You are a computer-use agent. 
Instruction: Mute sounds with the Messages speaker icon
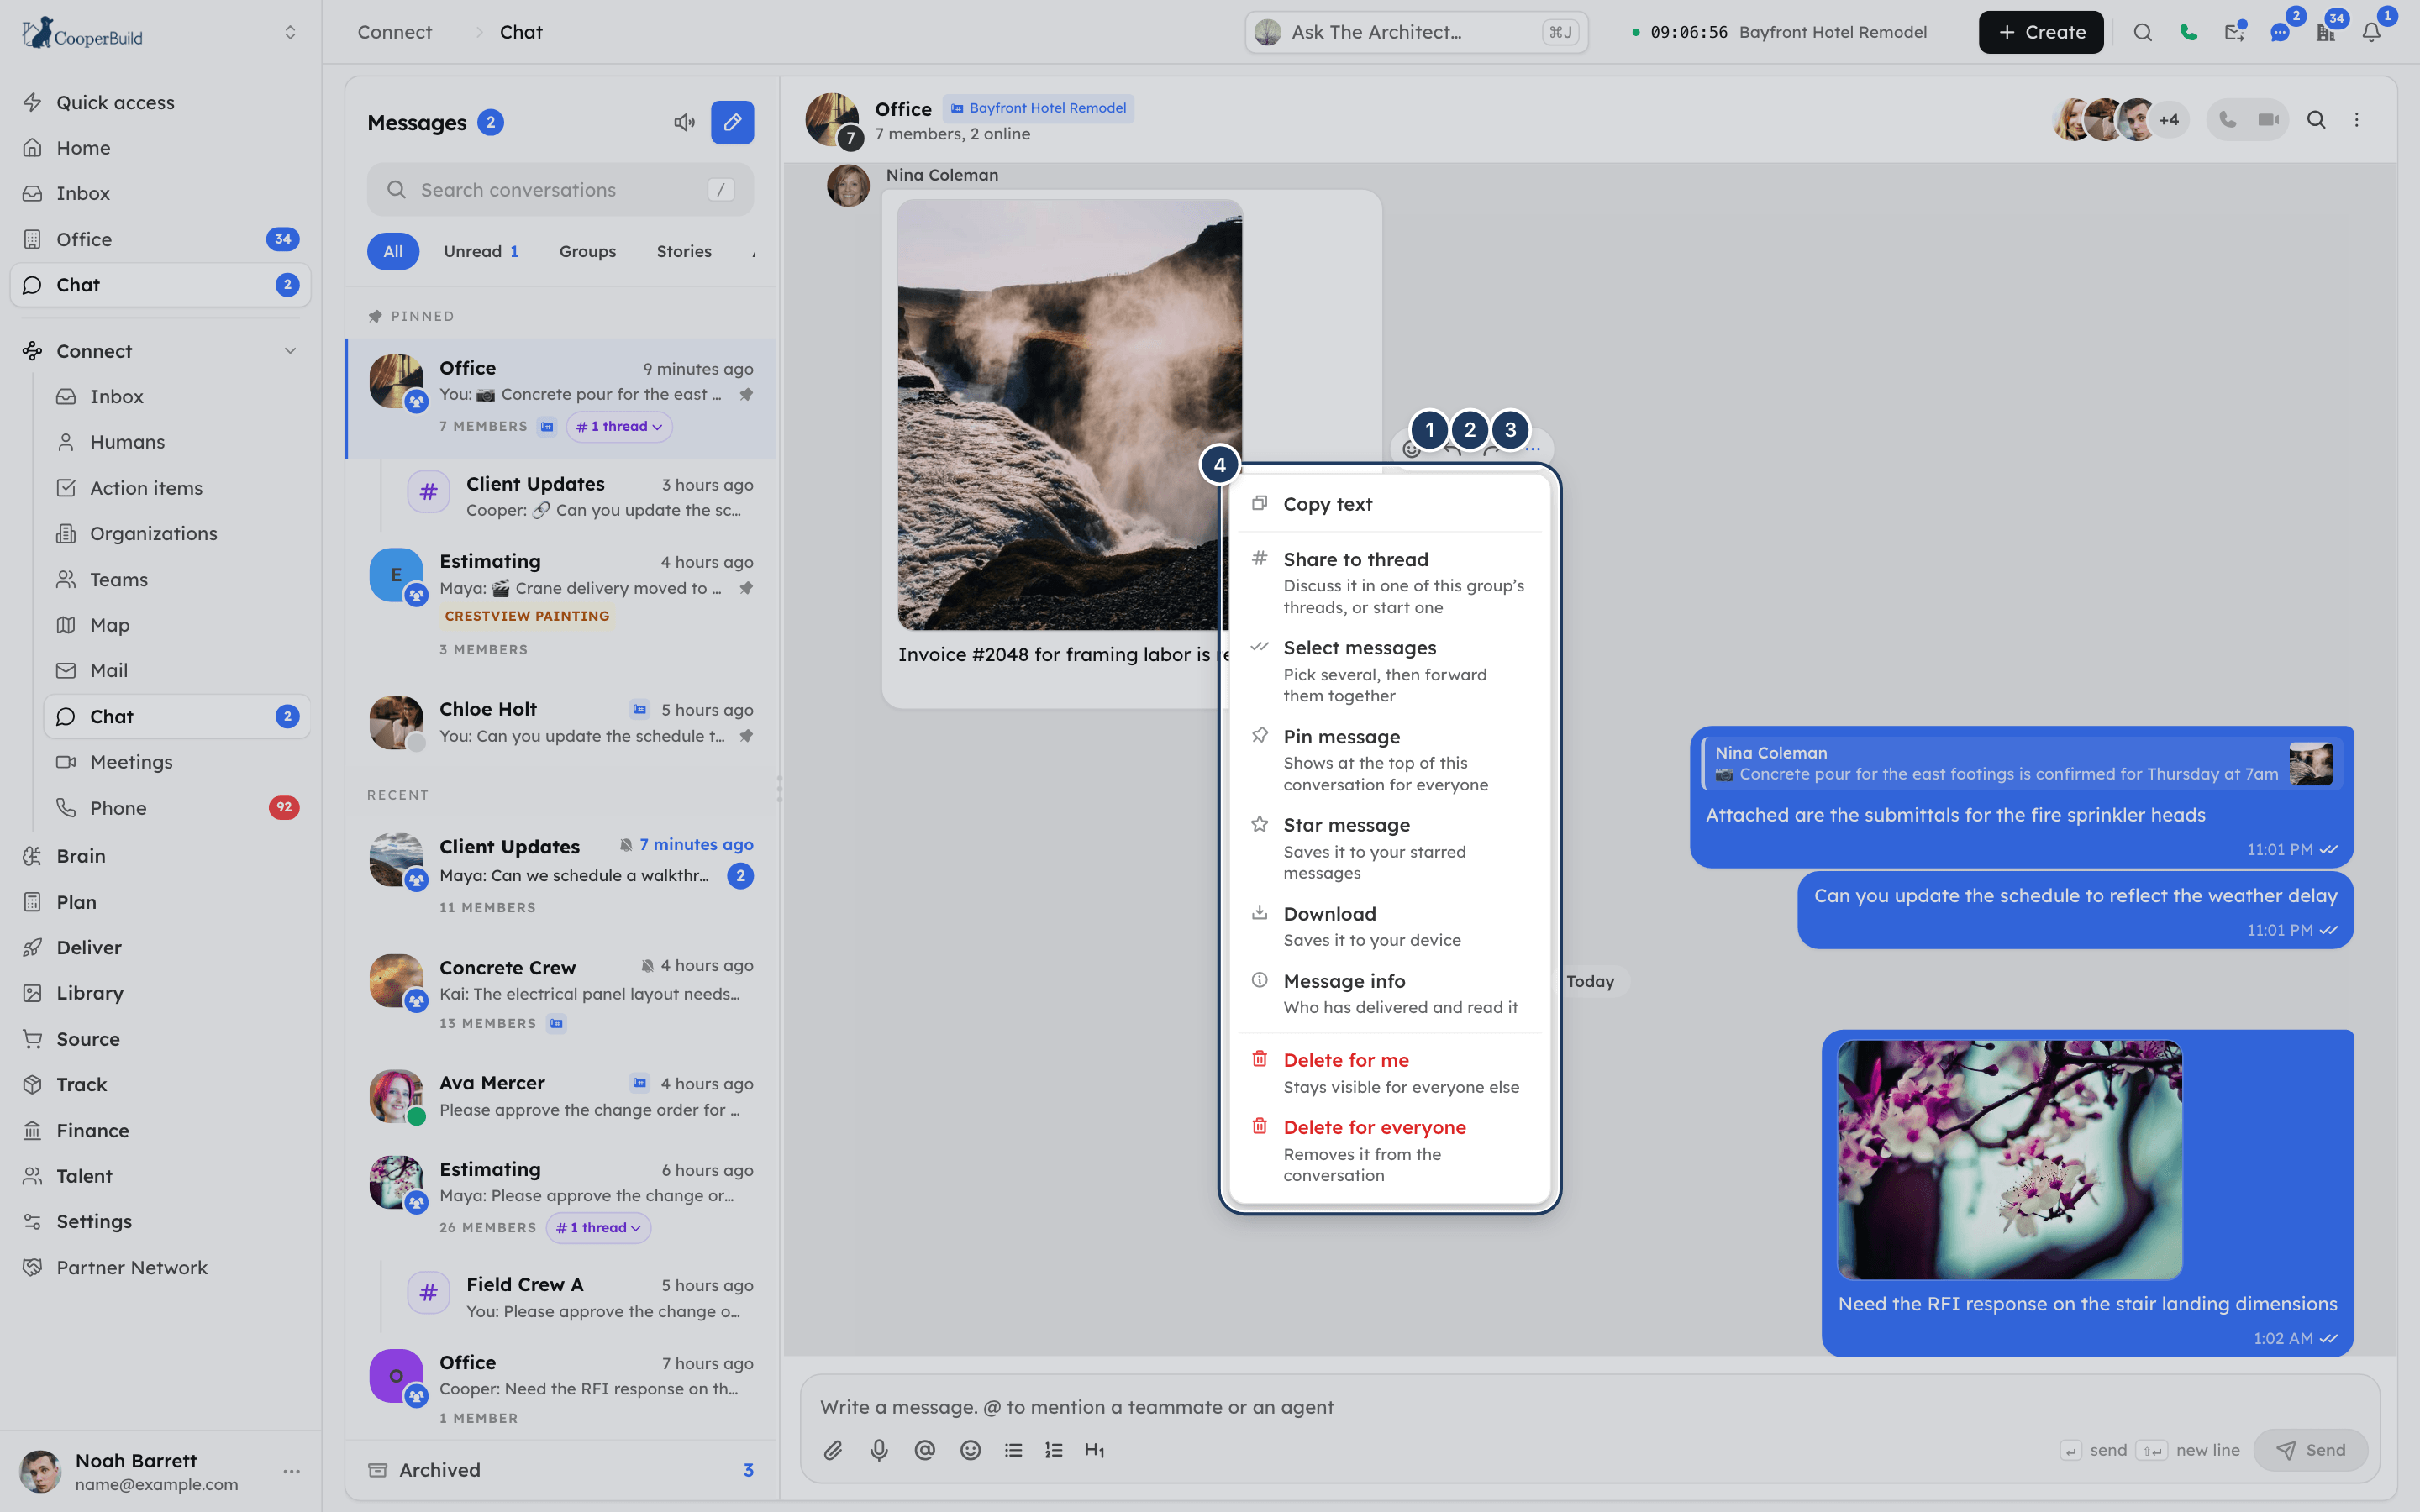[684, 122]
